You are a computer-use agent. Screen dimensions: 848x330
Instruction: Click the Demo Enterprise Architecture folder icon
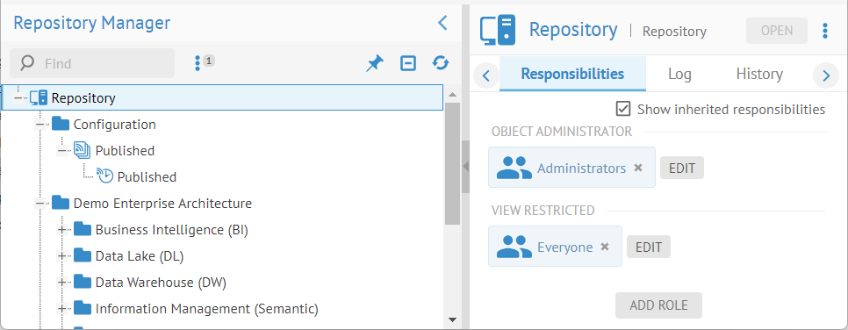coord(61,204)
